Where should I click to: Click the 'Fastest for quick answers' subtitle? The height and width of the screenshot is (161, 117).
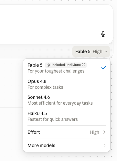[53, 119]
